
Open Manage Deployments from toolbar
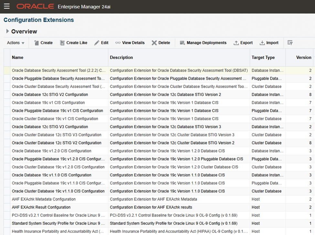[183, 43]
